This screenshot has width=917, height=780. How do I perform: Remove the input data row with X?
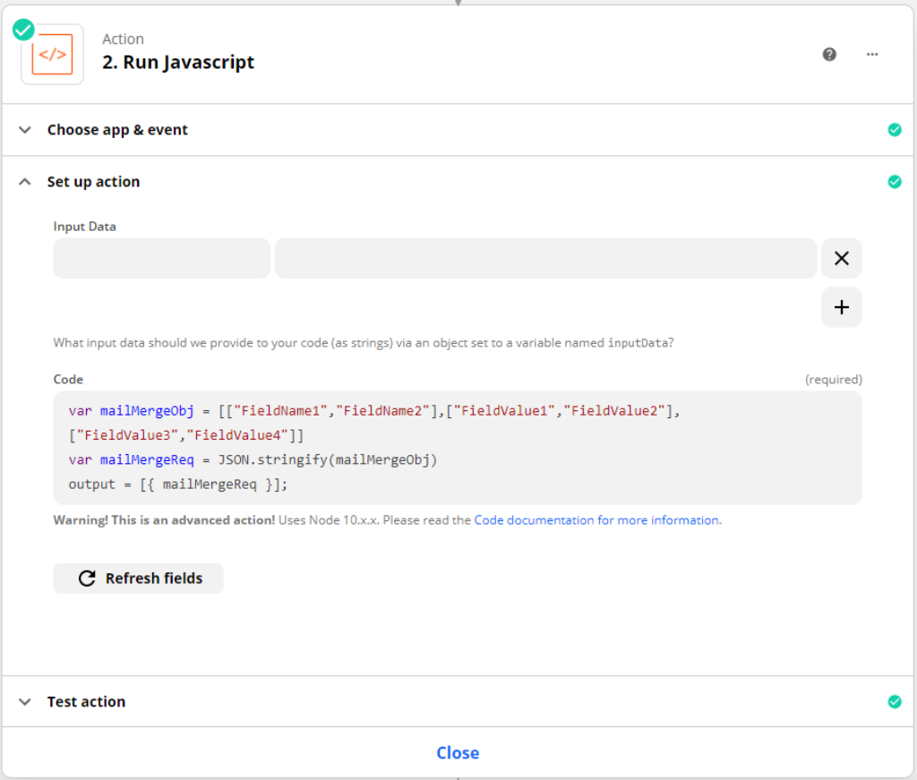point(841,258)
